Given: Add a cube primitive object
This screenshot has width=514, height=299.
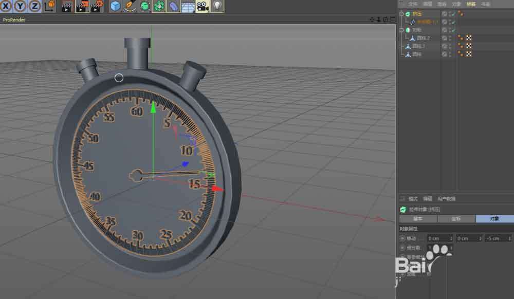Looking at the screenshot, I should (116, 6).
